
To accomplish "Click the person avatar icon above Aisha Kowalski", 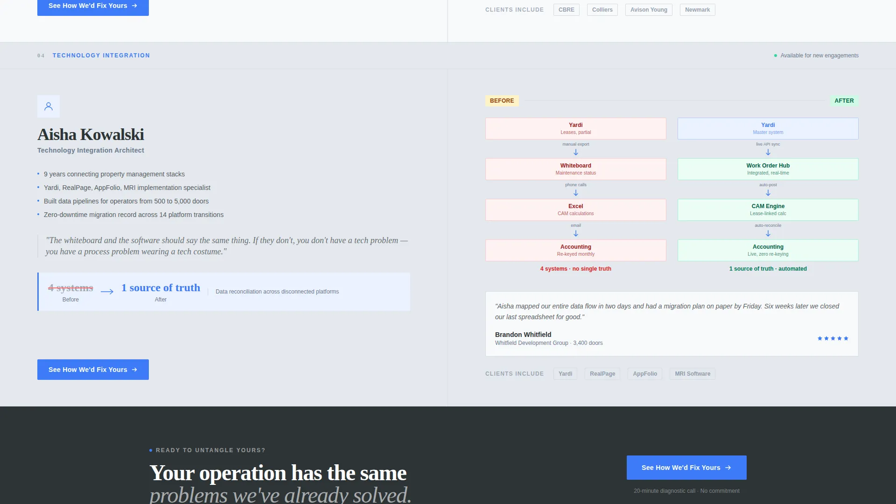I will coord(49,106).
